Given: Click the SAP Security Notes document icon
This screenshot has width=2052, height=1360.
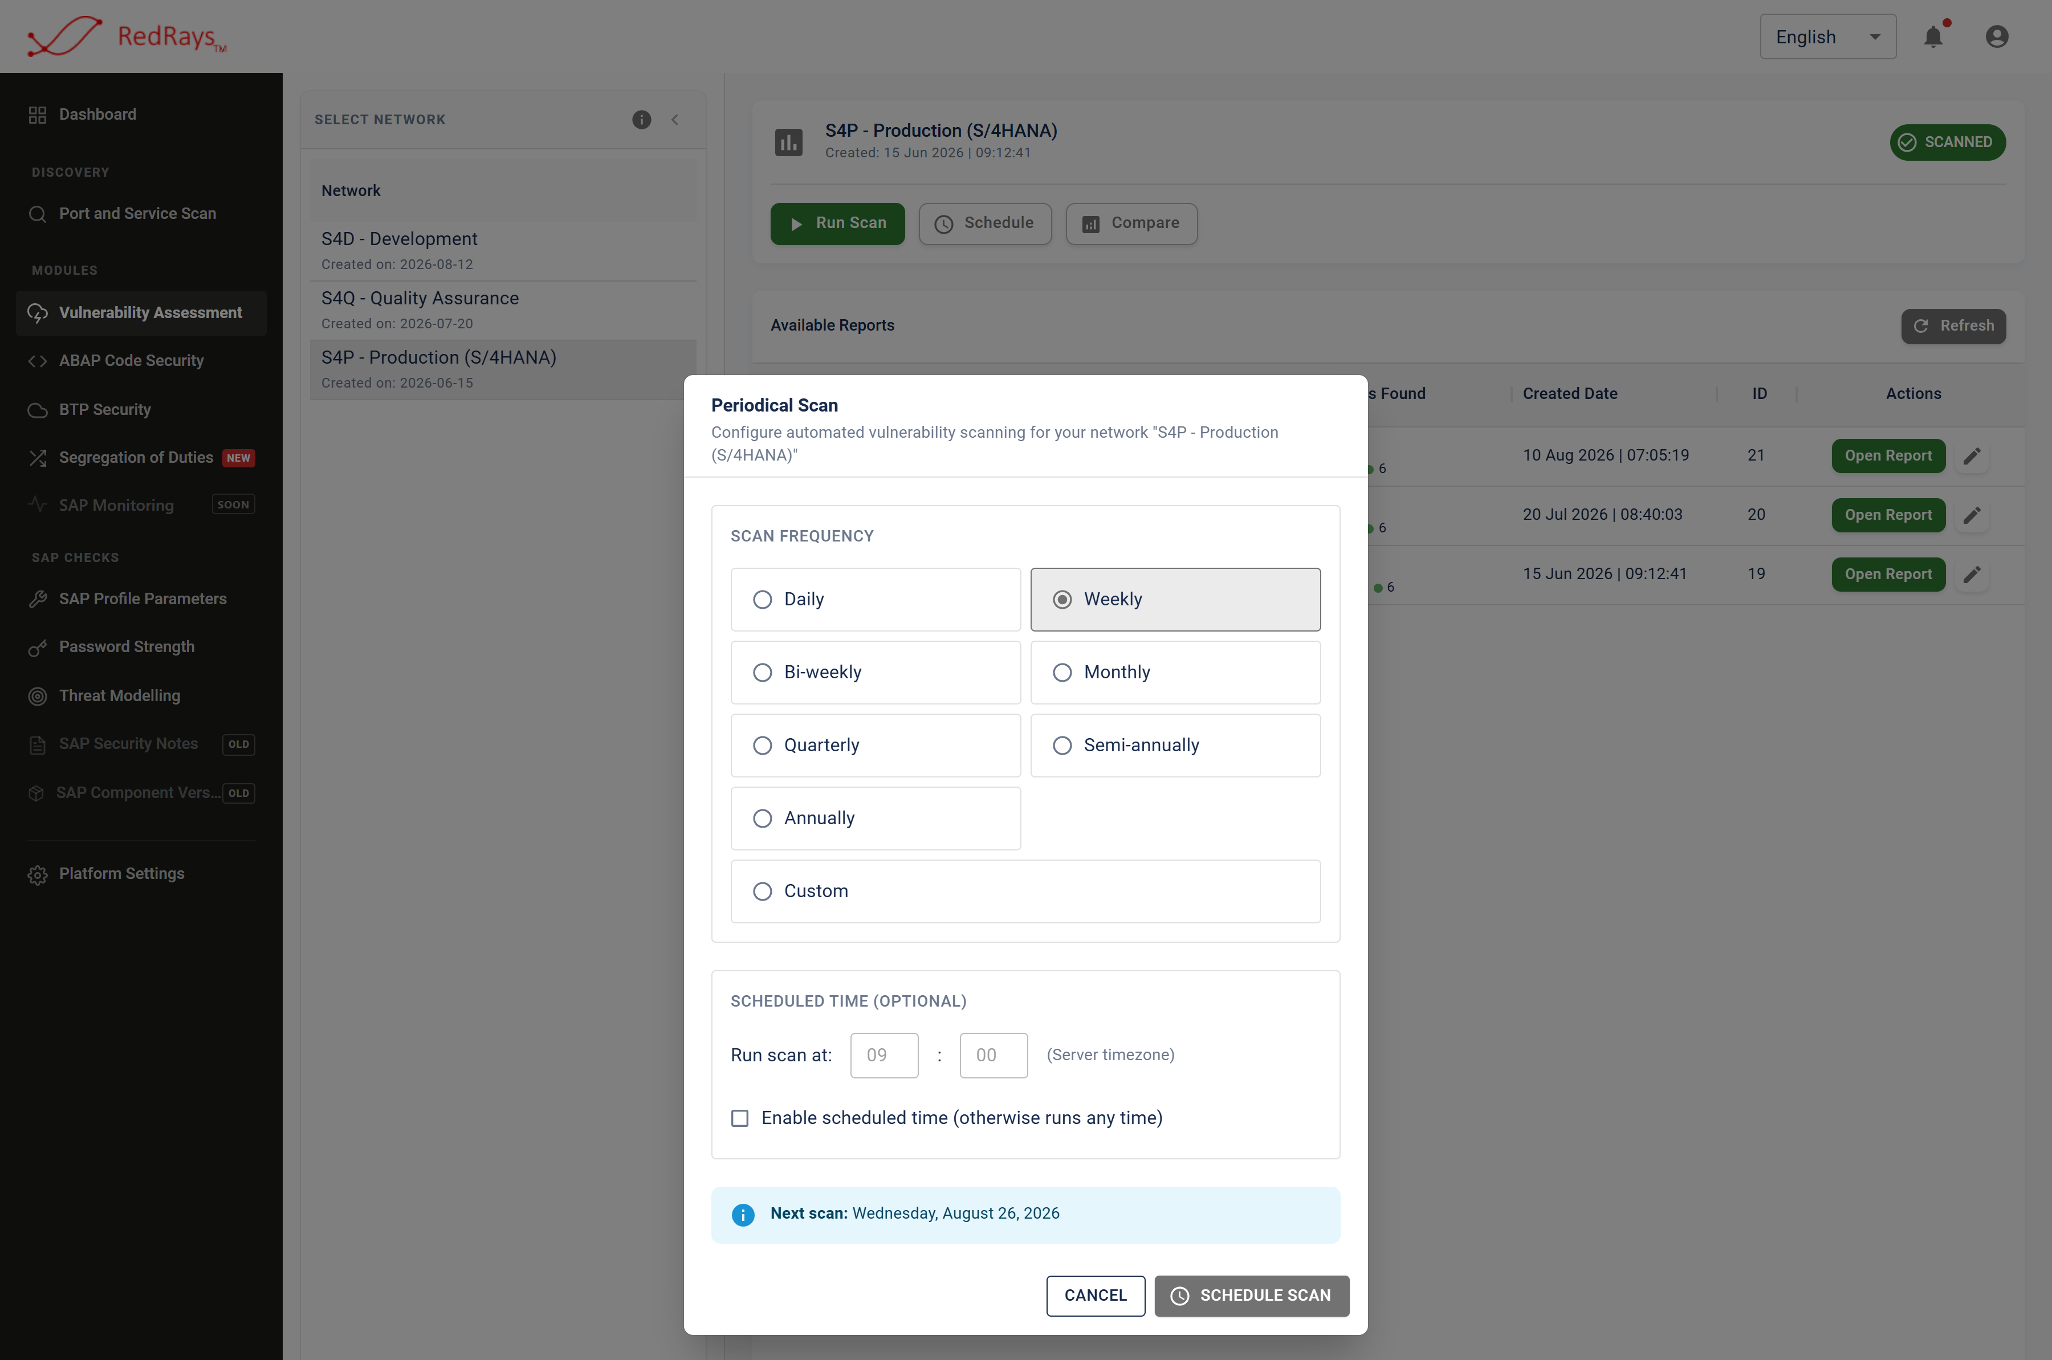Looking at the screenshot, I should coord(37,744).
